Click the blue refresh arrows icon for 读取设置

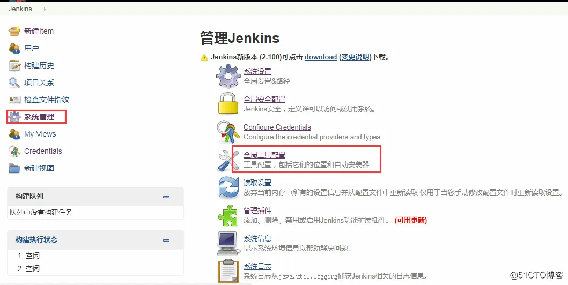coord(228,187)
